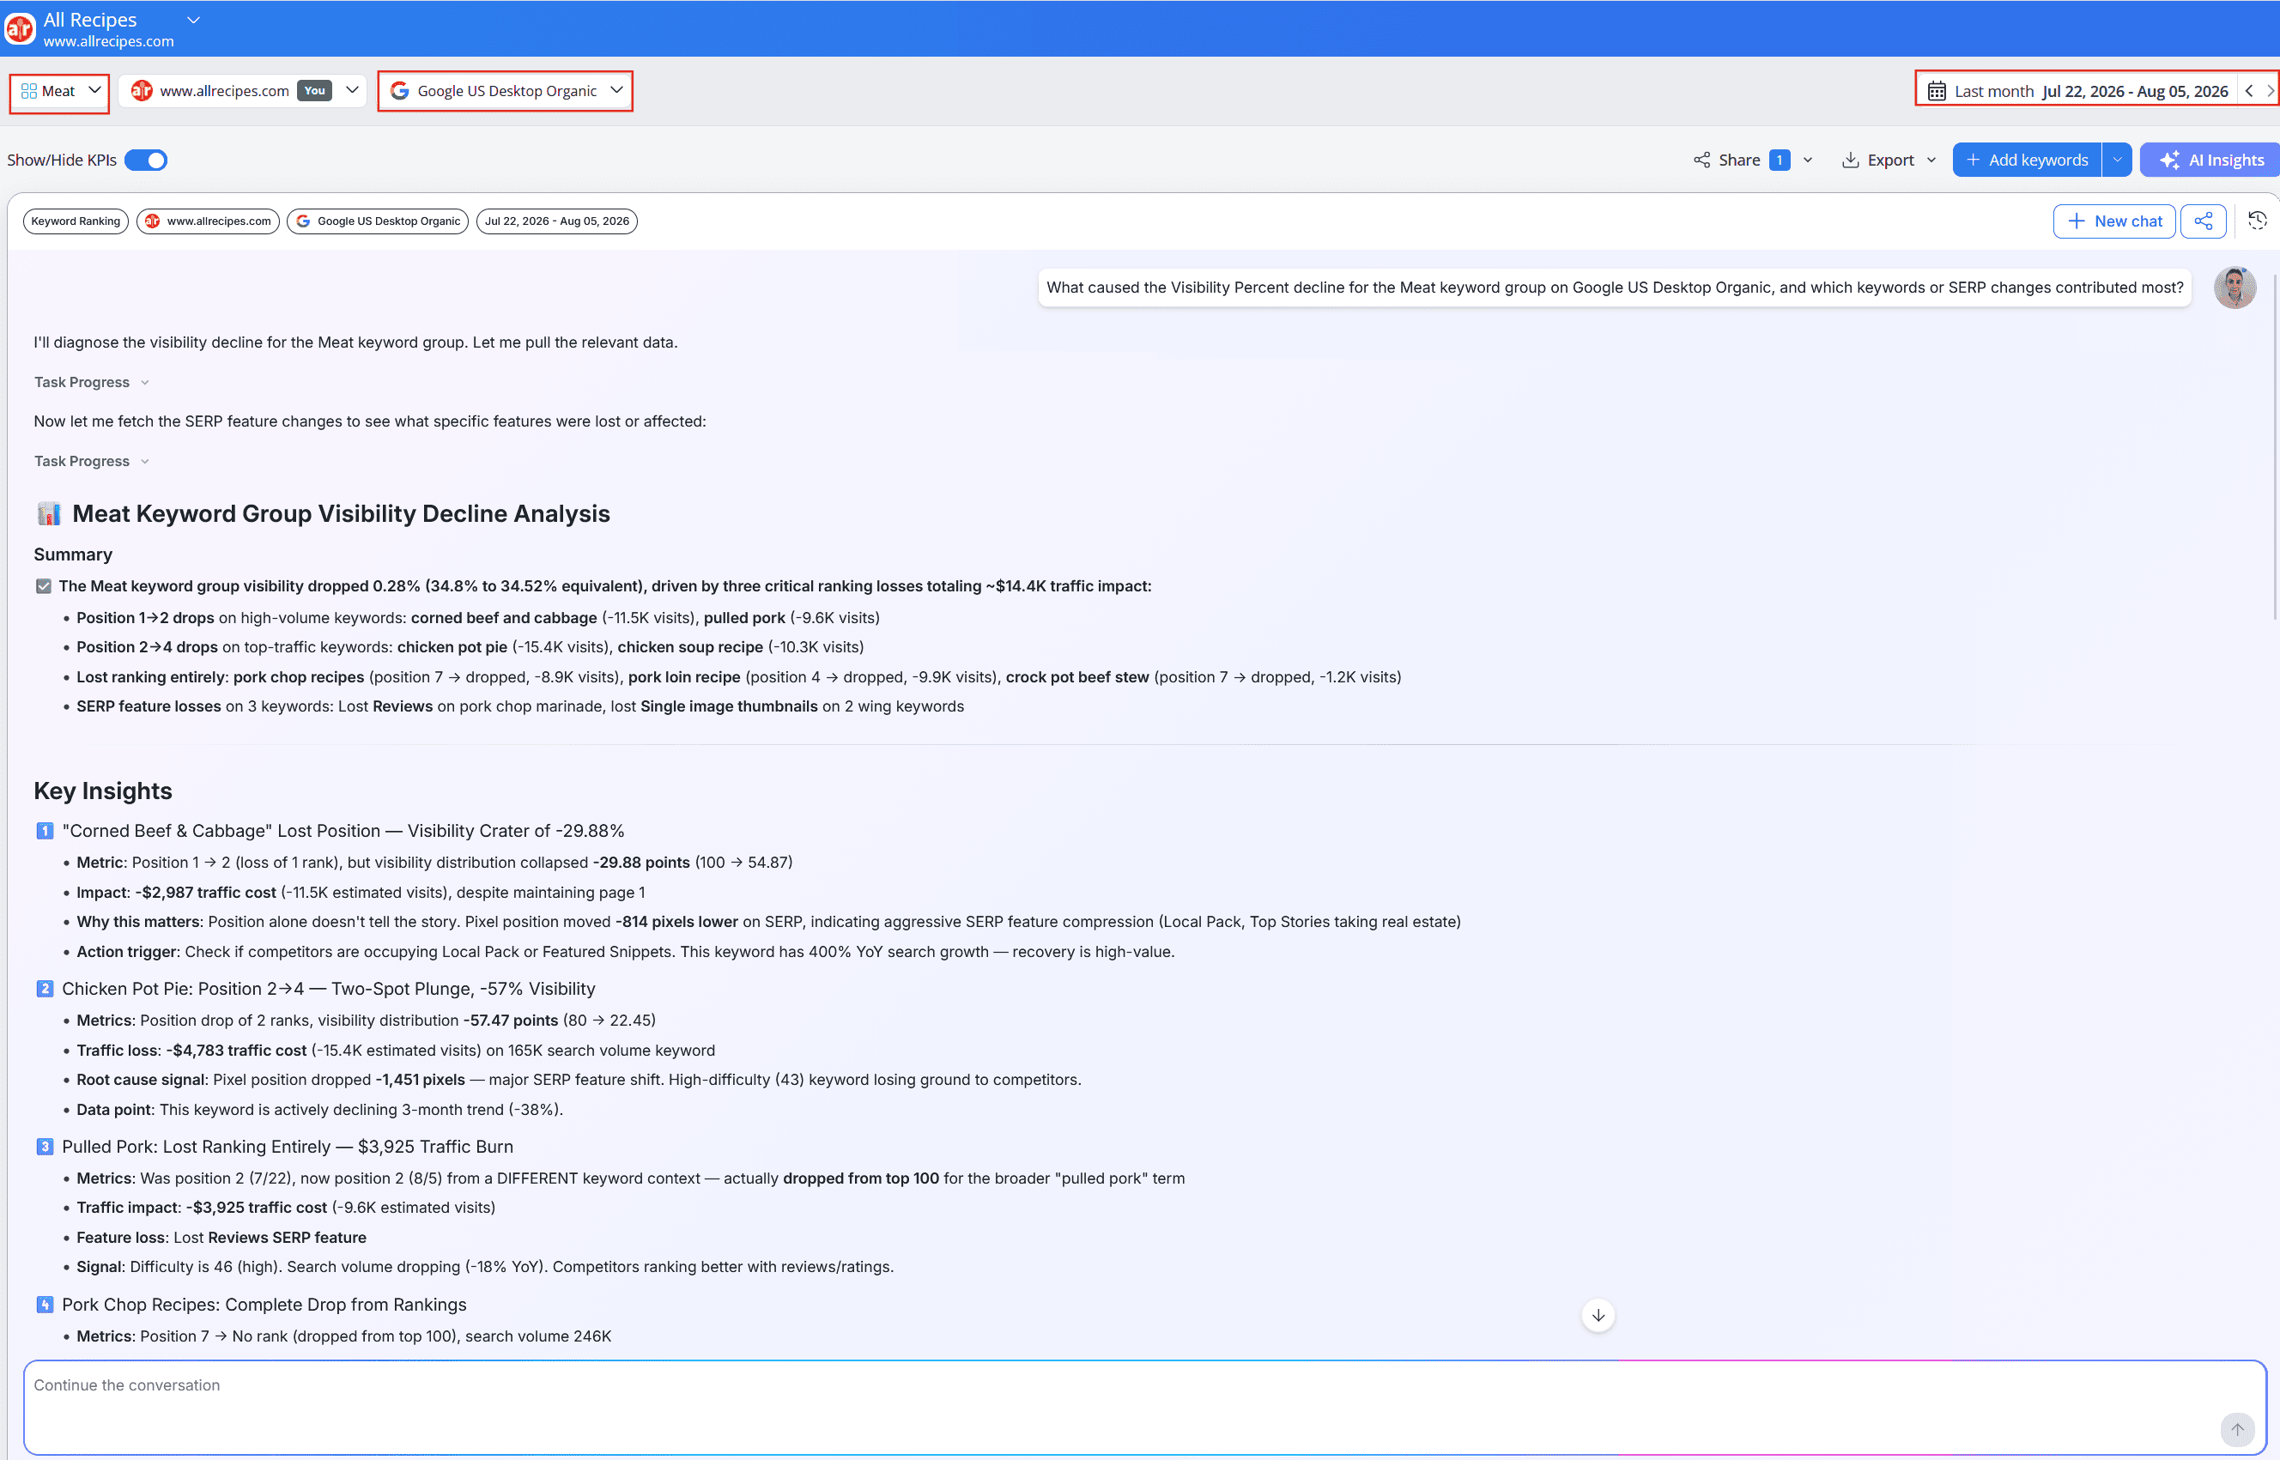Click the Add keywords button
Viewport: 2280px width, 1460px height.
2026,161
